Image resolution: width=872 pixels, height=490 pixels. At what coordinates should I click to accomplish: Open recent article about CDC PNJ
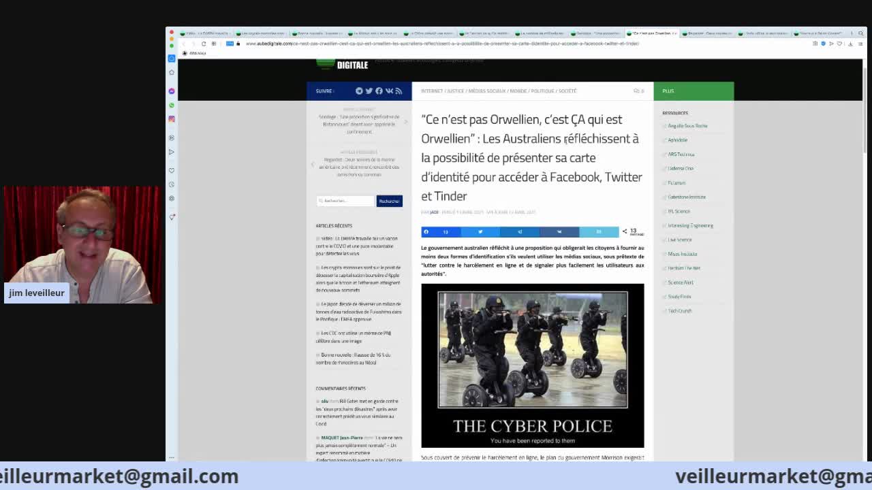click(354, 337)
